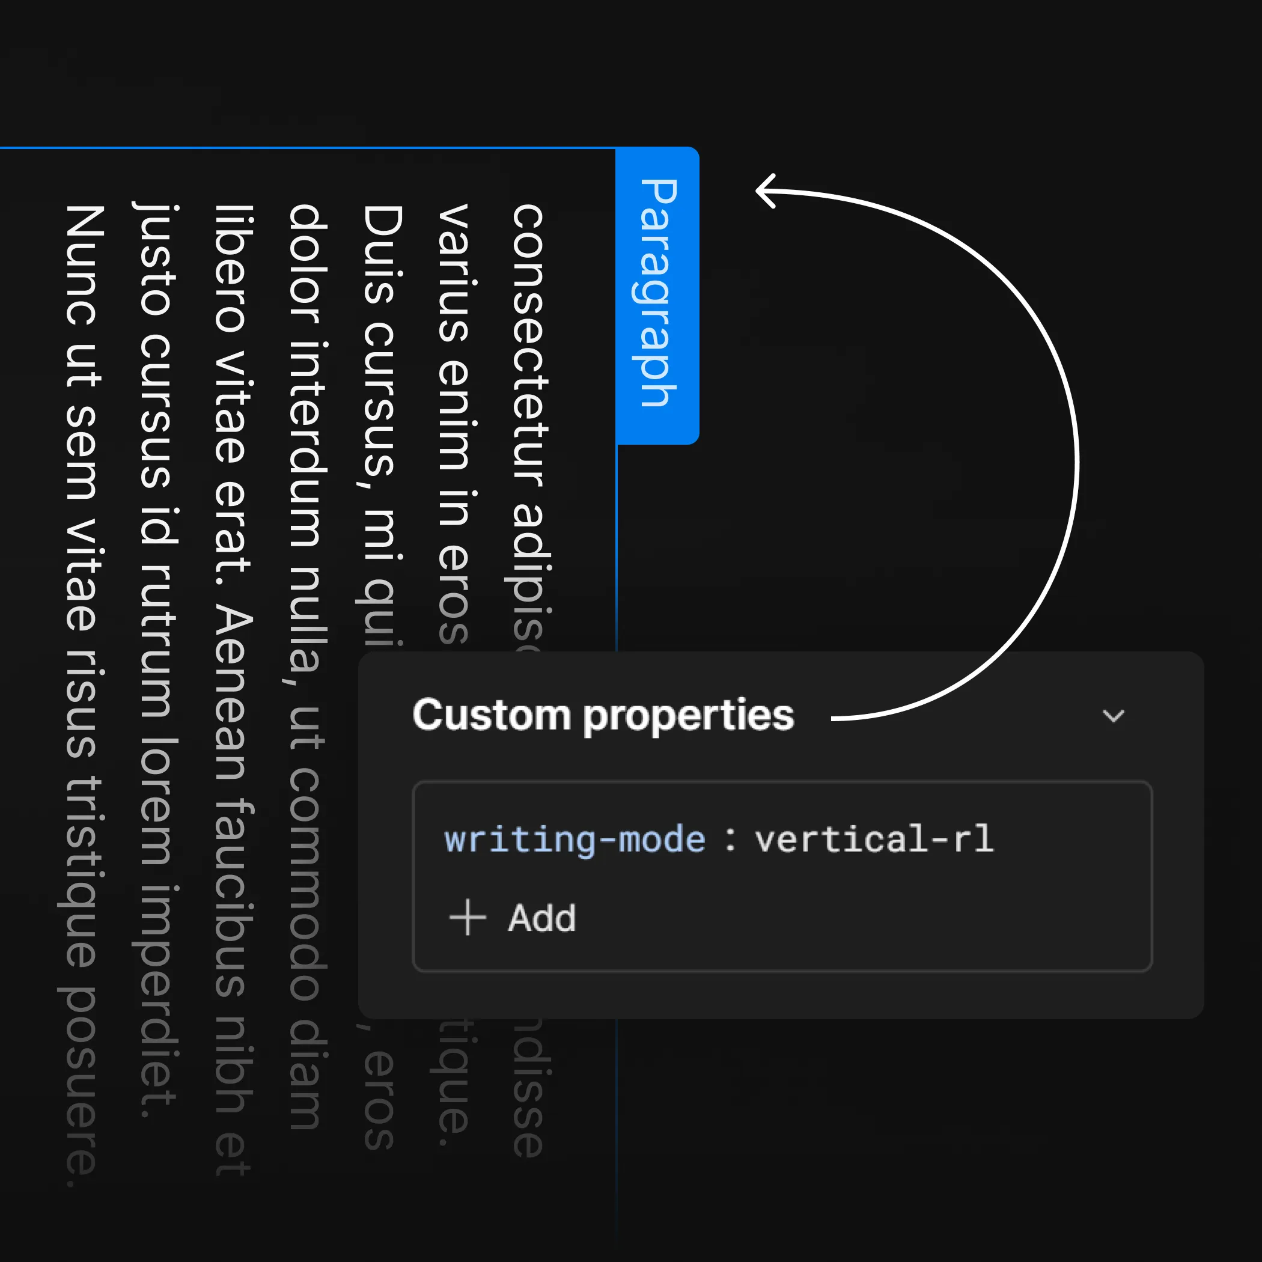Edit the vertical-rl property value
This screenshot has width=1262, height=1262.
874,839
